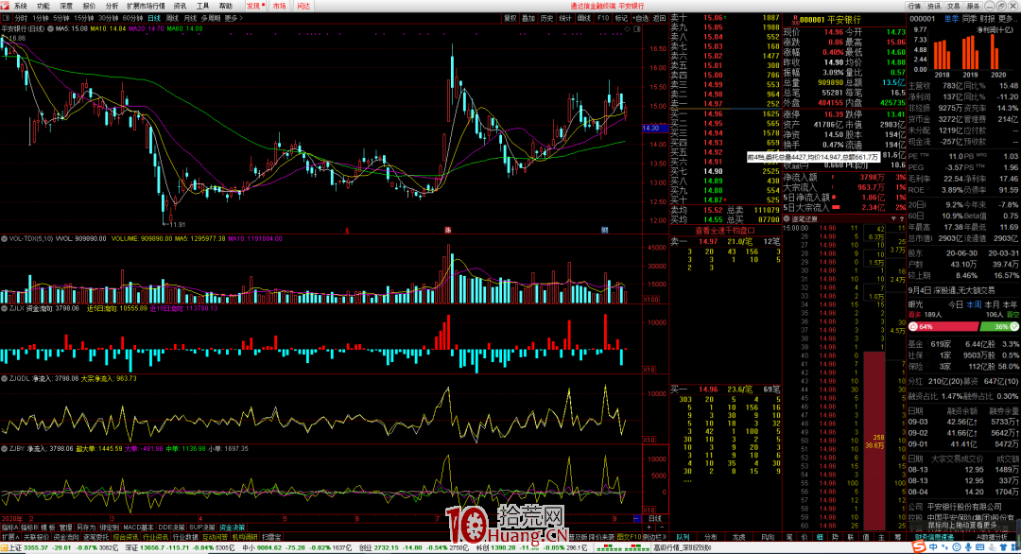
Task: Click the diamond icon on the chart header
Action: (x=627, y=28)
